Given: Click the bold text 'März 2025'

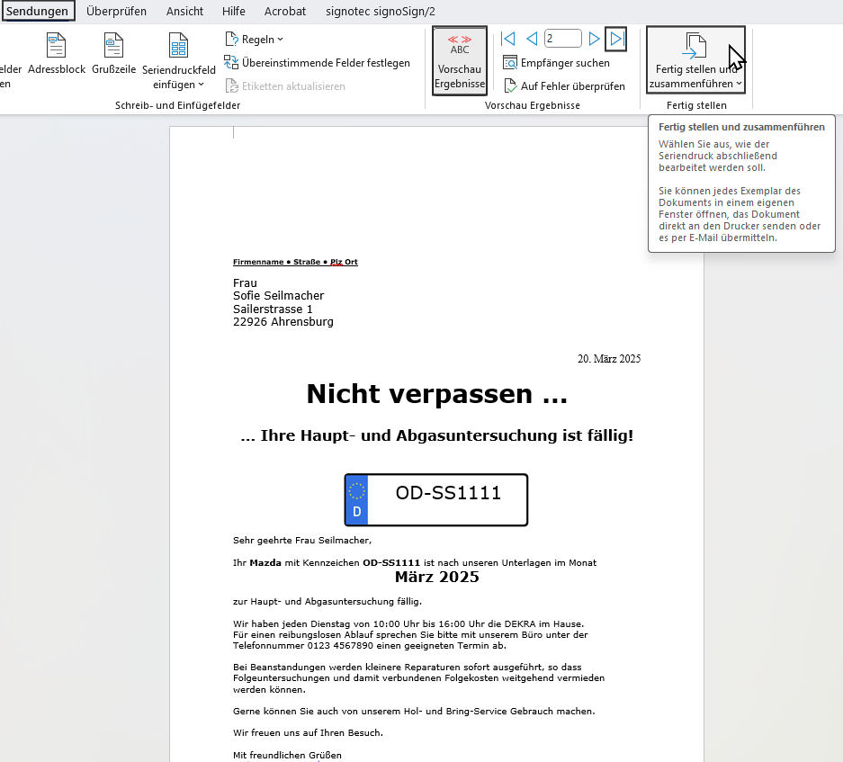Looking at the screenshot, I should coord(436,577).
